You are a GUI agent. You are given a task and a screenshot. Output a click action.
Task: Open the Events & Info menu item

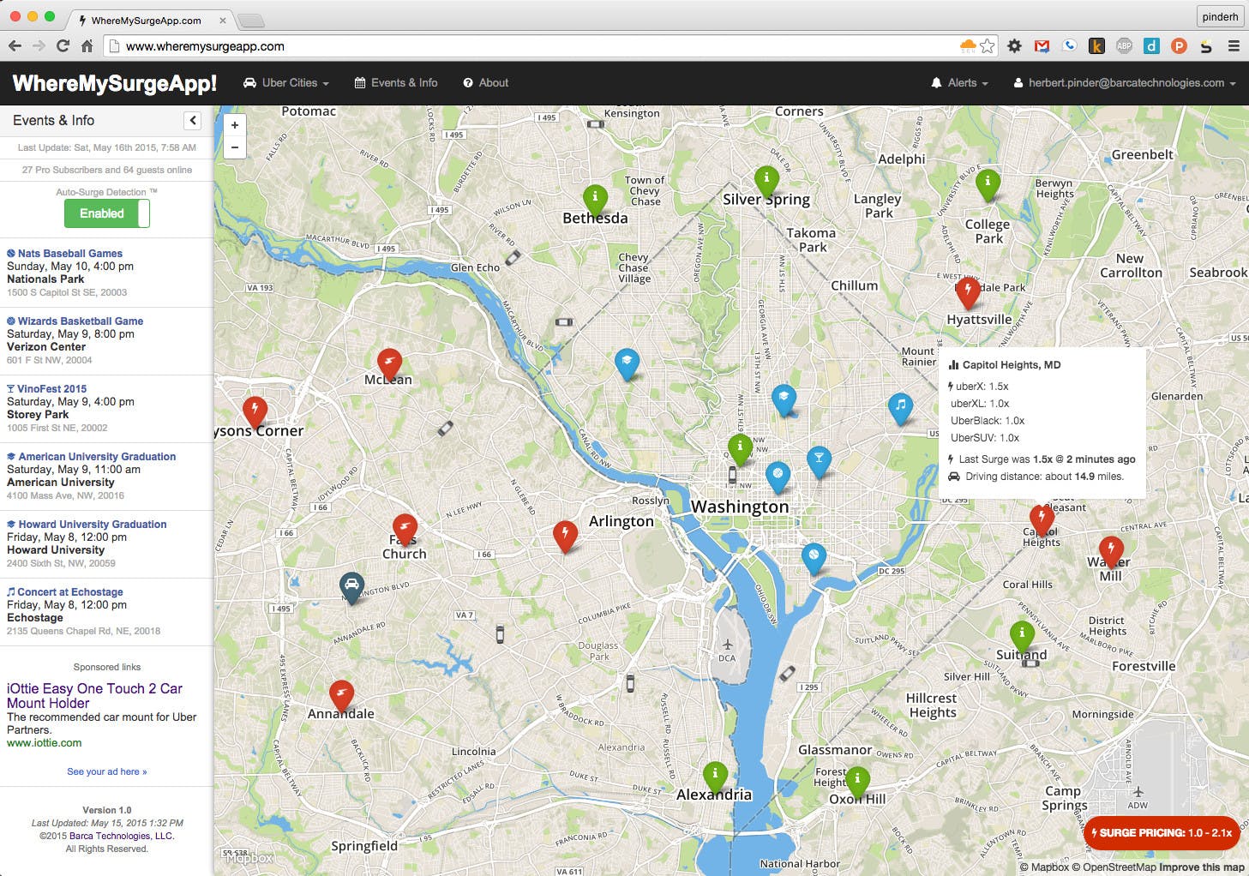(396, 83)
